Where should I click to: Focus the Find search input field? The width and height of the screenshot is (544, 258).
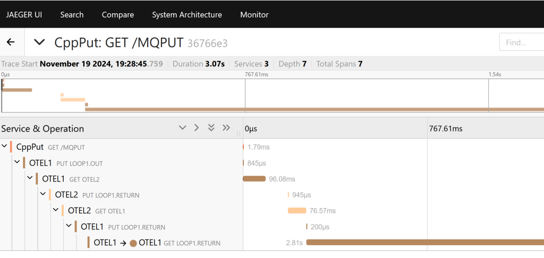click(x=521, y=42)
